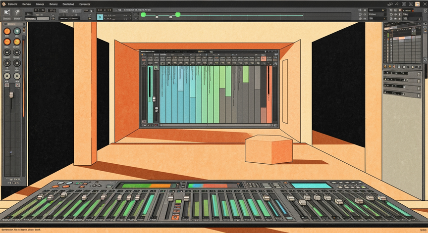The image size is (428, 233).
Task: Click the cyan display on the hardware mixer
Action: tap(311, 186)
